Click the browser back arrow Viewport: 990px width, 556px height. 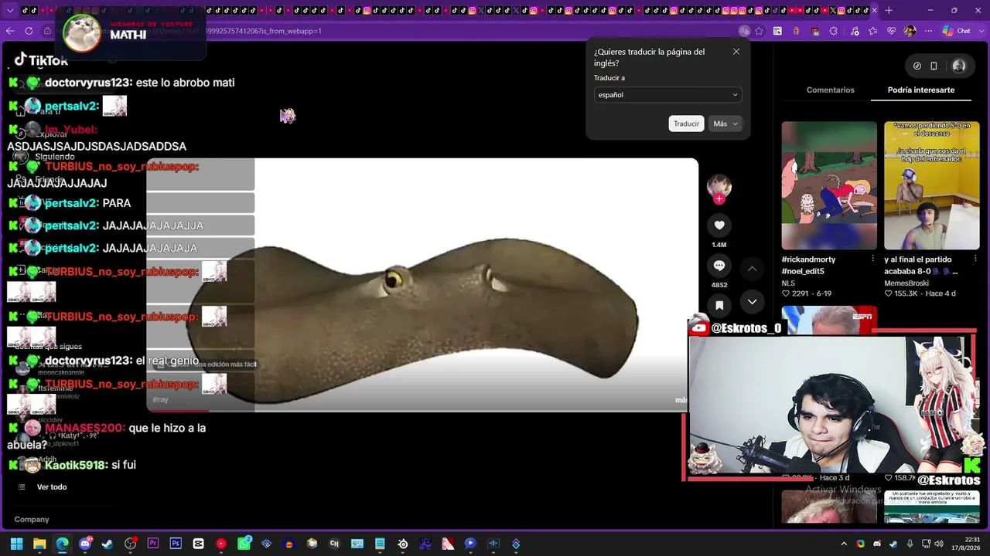pyautogui.click(x=10, y=31)
